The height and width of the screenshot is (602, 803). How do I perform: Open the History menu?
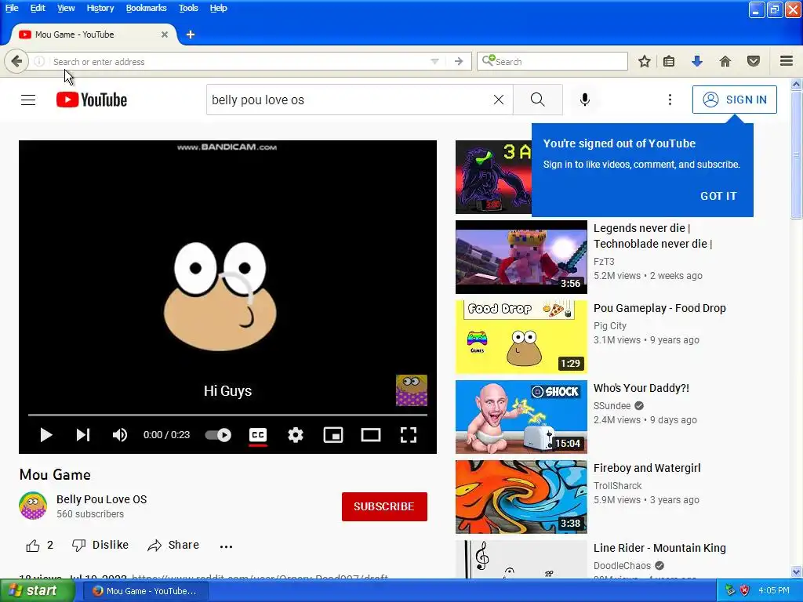(x=100, y=8)
